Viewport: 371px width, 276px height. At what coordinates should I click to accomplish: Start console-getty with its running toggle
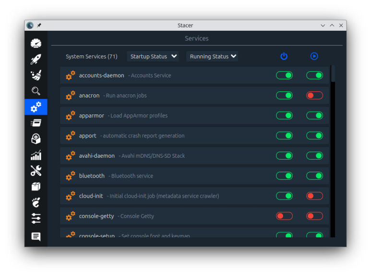click(x=314, y=216)
